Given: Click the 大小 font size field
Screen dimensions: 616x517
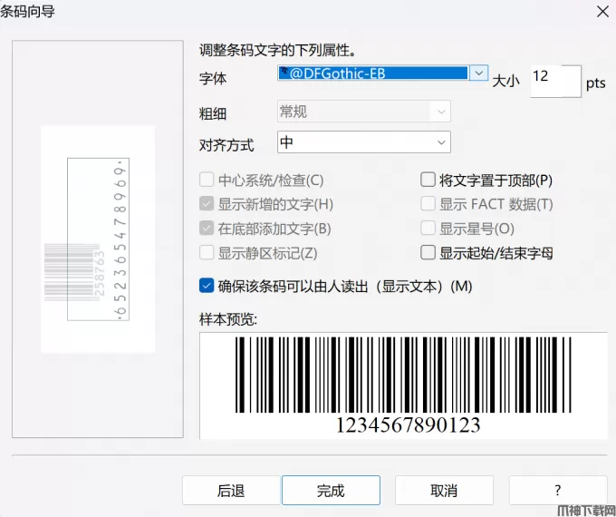Looking at the screenshot, I should point(553,80).
